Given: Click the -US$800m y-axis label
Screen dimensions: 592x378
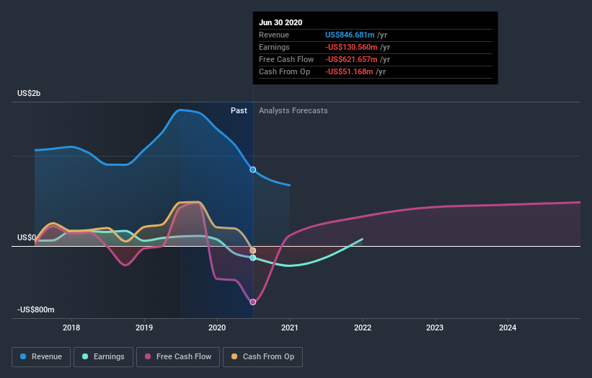Looking at the screenshot, I should [36, 309].
